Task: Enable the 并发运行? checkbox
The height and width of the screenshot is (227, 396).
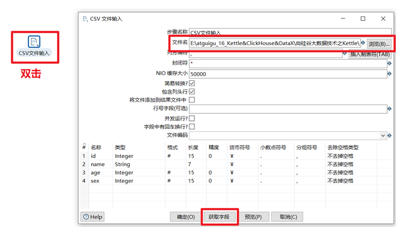Action: click(192, 118)
